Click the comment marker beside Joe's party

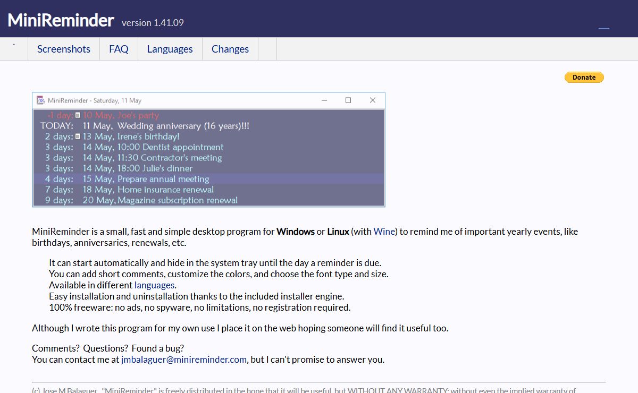click(78, 115)
